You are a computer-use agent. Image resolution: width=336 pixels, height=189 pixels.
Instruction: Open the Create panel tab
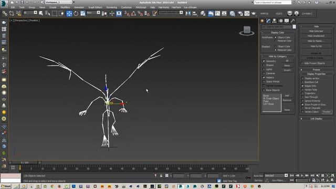click(x=262, y=21)
